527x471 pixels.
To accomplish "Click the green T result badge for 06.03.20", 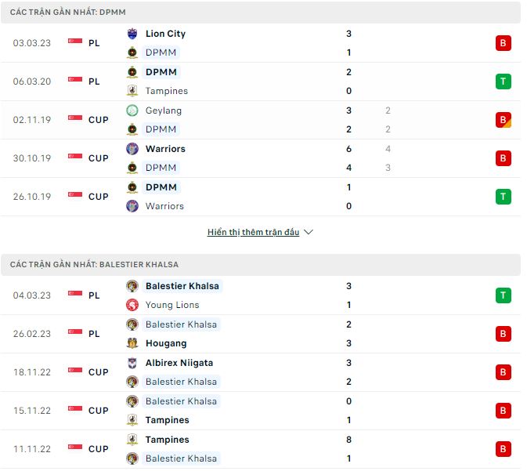I will coord(503,82).
